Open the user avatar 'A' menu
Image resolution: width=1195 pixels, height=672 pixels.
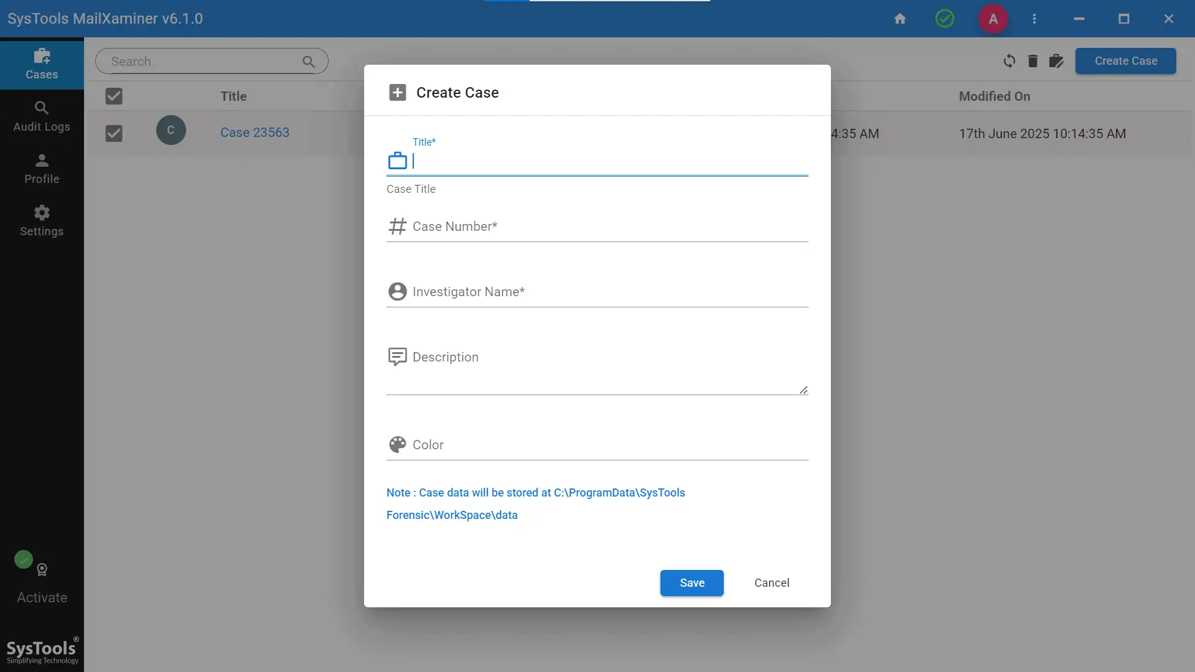click(x=993, y=19)
